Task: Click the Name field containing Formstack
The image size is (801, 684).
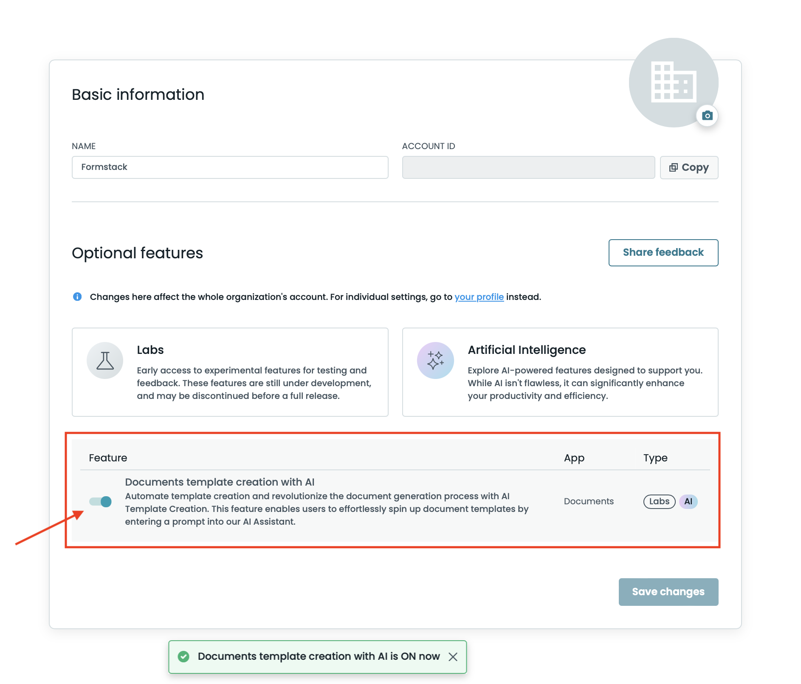Action: point(230,167)
